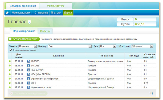Viewport: 163px width, 100px height.
Task: Click Нереальные истории campaign name
Action: (41, 87)
